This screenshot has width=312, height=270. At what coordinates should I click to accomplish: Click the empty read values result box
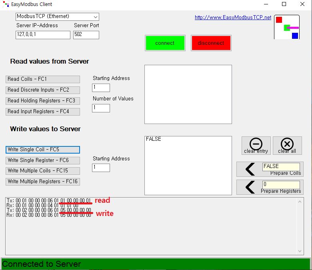[188, 94]
